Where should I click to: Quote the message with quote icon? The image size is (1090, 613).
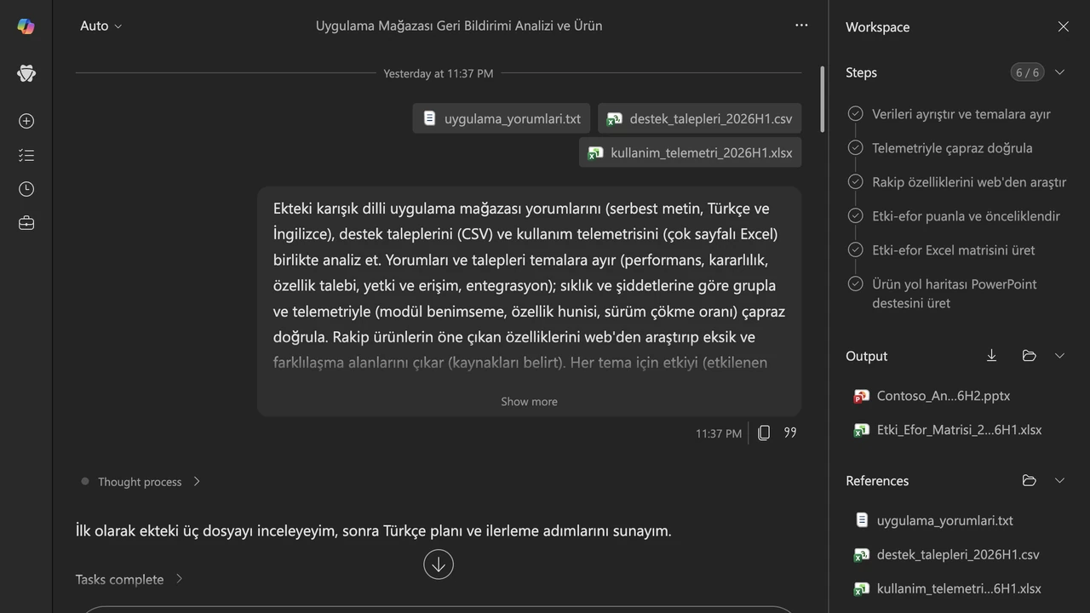790,433
